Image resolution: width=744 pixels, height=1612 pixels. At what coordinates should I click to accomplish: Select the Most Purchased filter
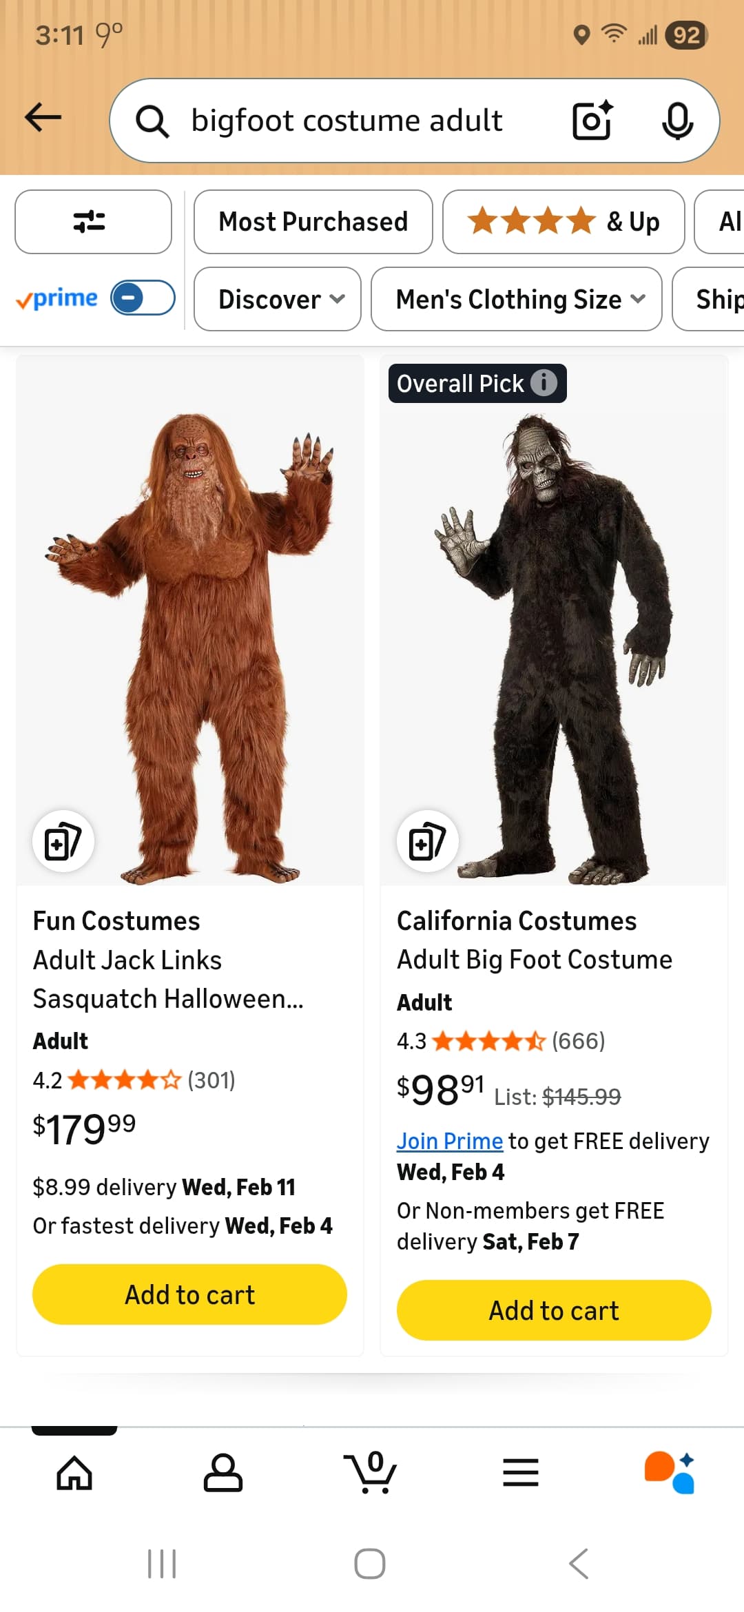point(313,222)
